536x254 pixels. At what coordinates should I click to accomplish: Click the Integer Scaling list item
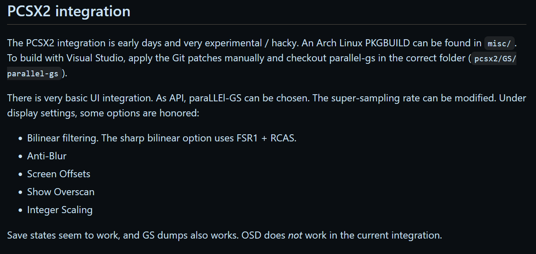coord(60,210)
